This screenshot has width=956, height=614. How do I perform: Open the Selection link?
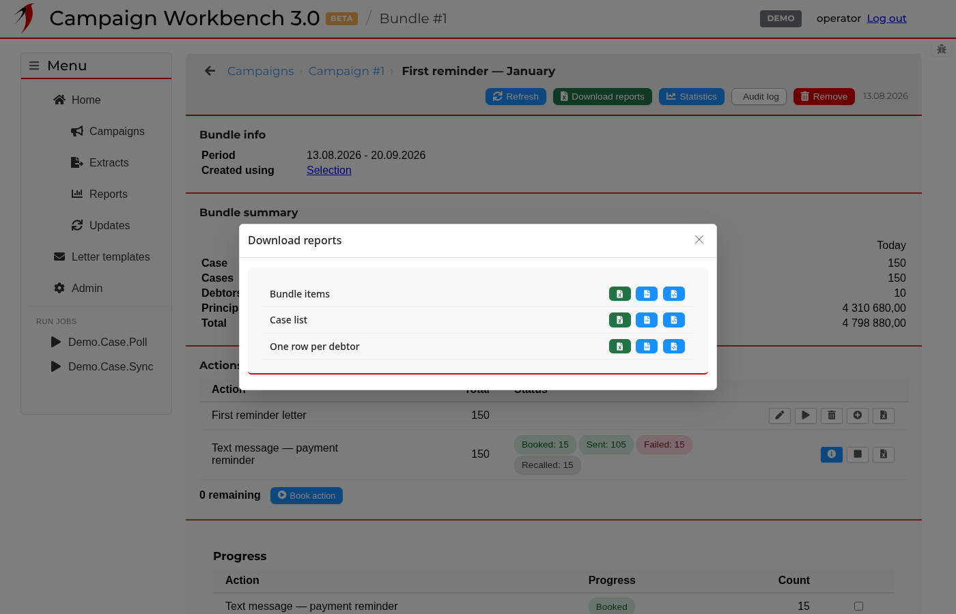click(329, 170)
